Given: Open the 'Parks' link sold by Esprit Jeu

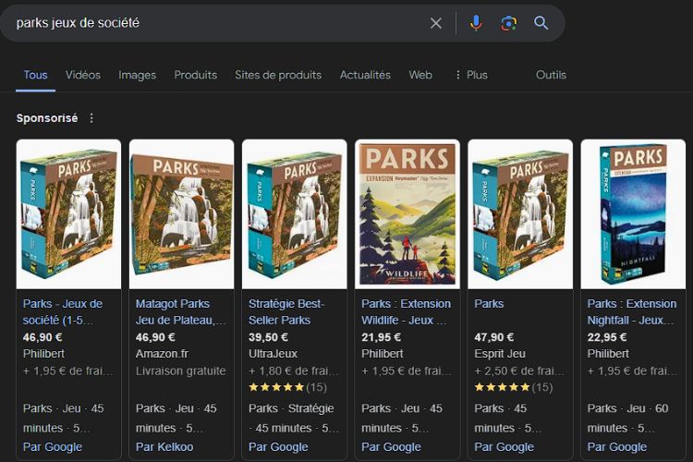Looking at the screenshot, I should click(489, 304).
